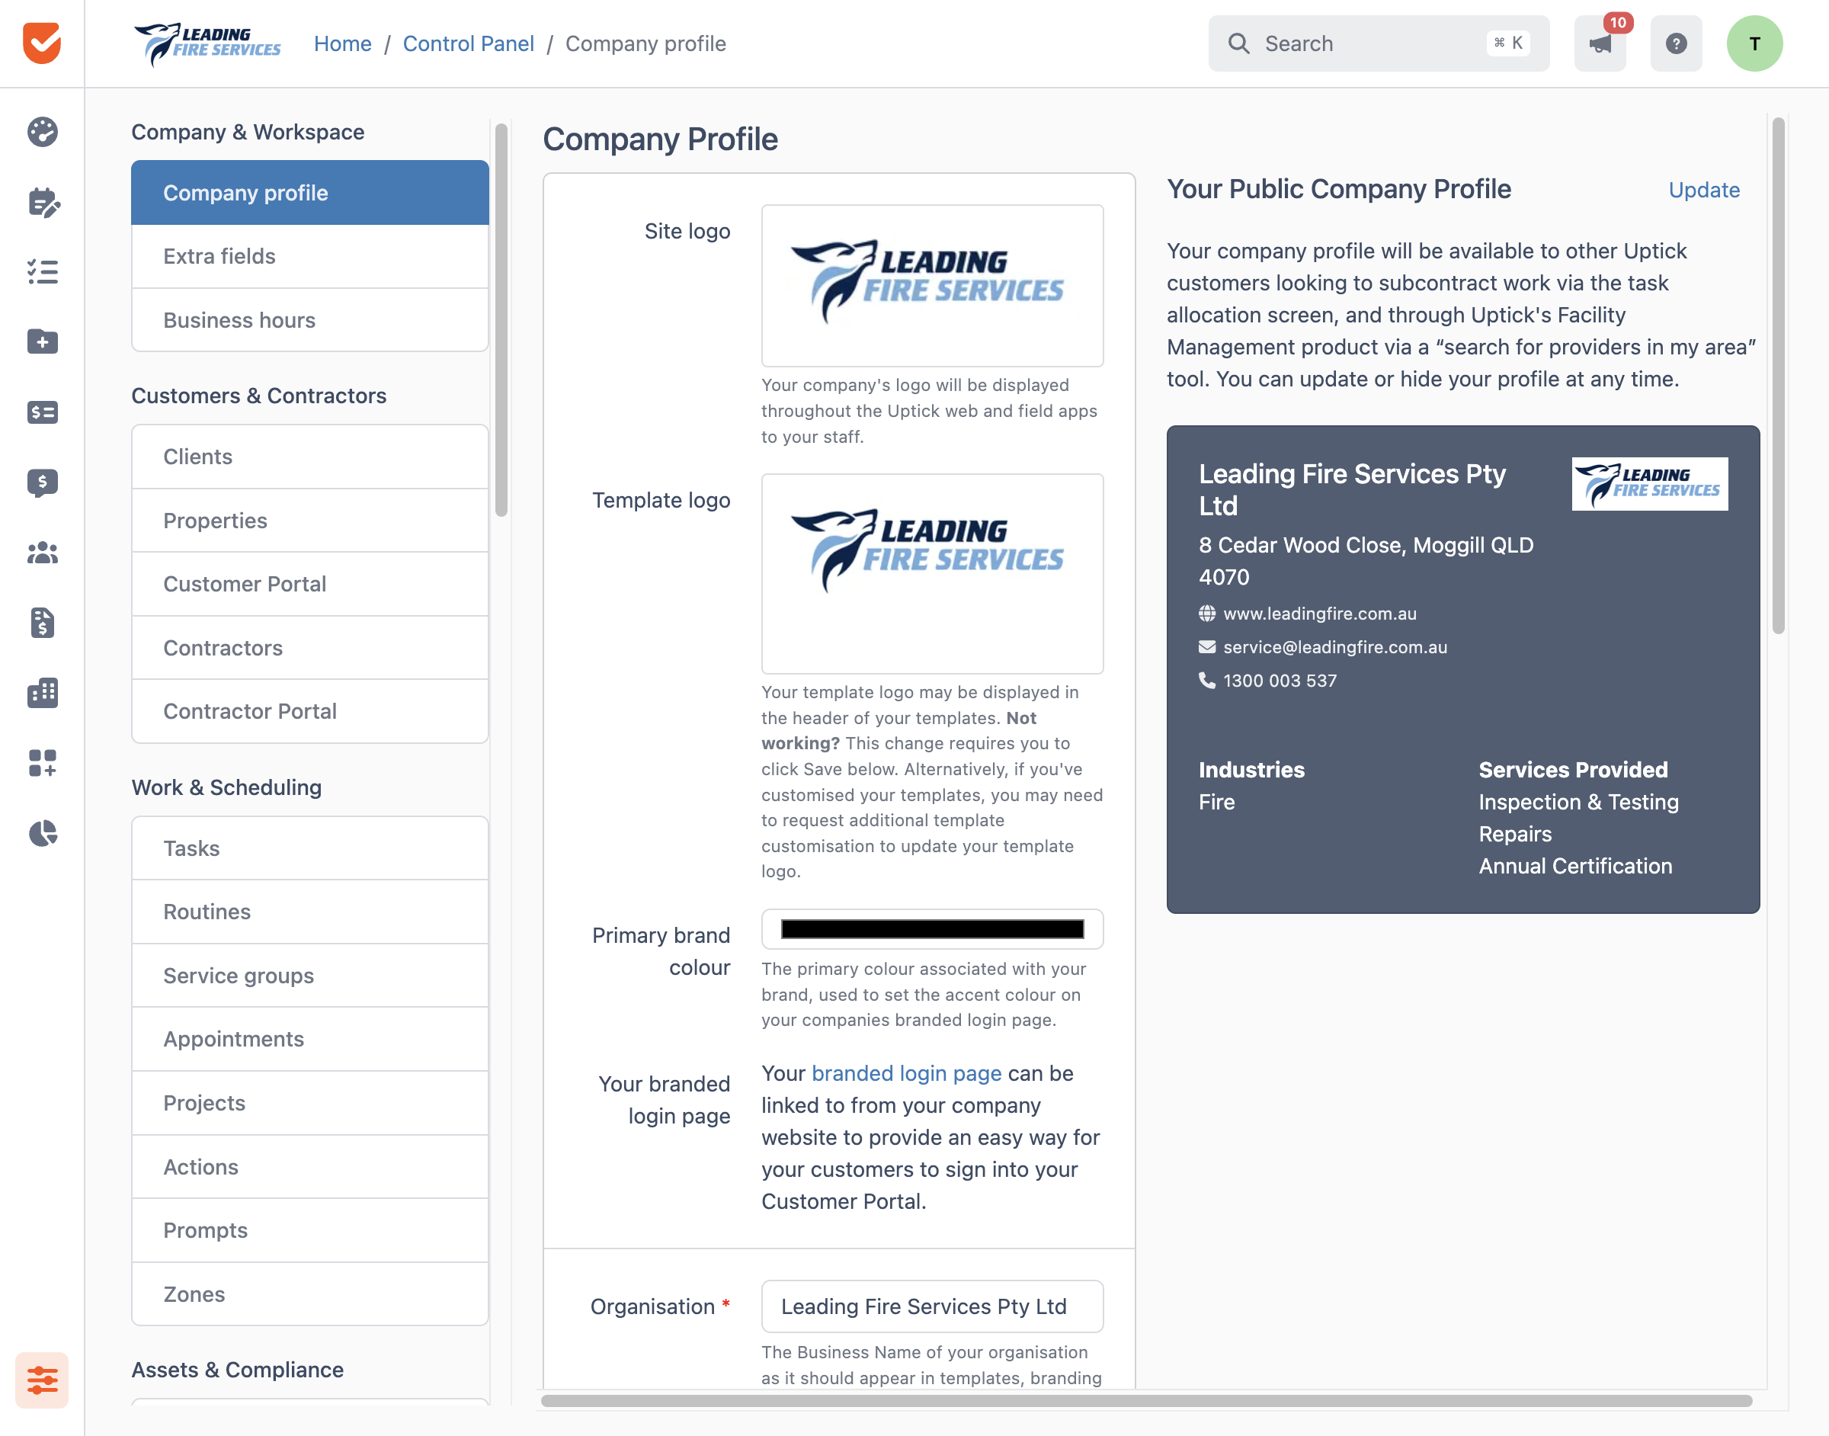Go to Control Panel breadcrumb link
Viewport: 1829px width, 1436px height.
tap(468, 43)
